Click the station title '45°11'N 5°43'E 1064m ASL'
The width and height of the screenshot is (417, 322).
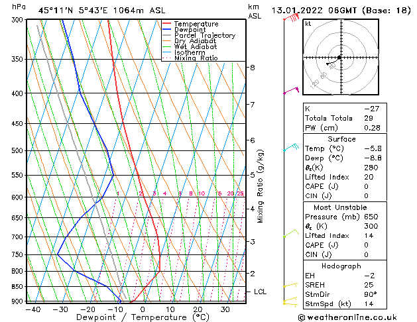pos(101,11)
